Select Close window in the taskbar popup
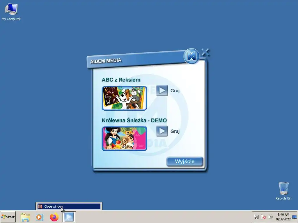The width and height of the screenshot is (298, 223). click(69, 206)
